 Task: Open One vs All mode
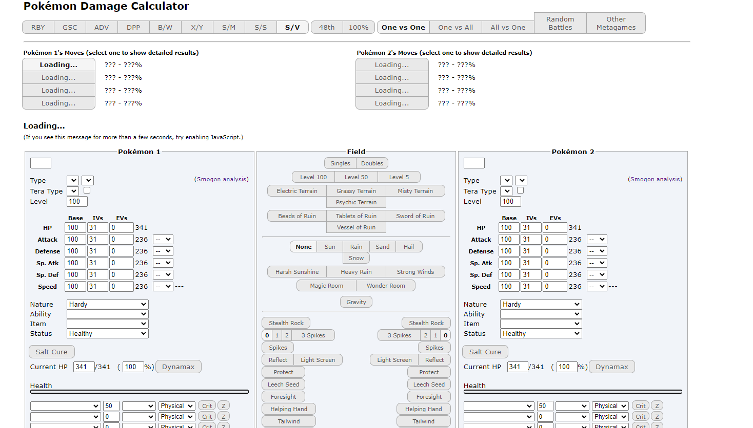click(x=455, y=27)
